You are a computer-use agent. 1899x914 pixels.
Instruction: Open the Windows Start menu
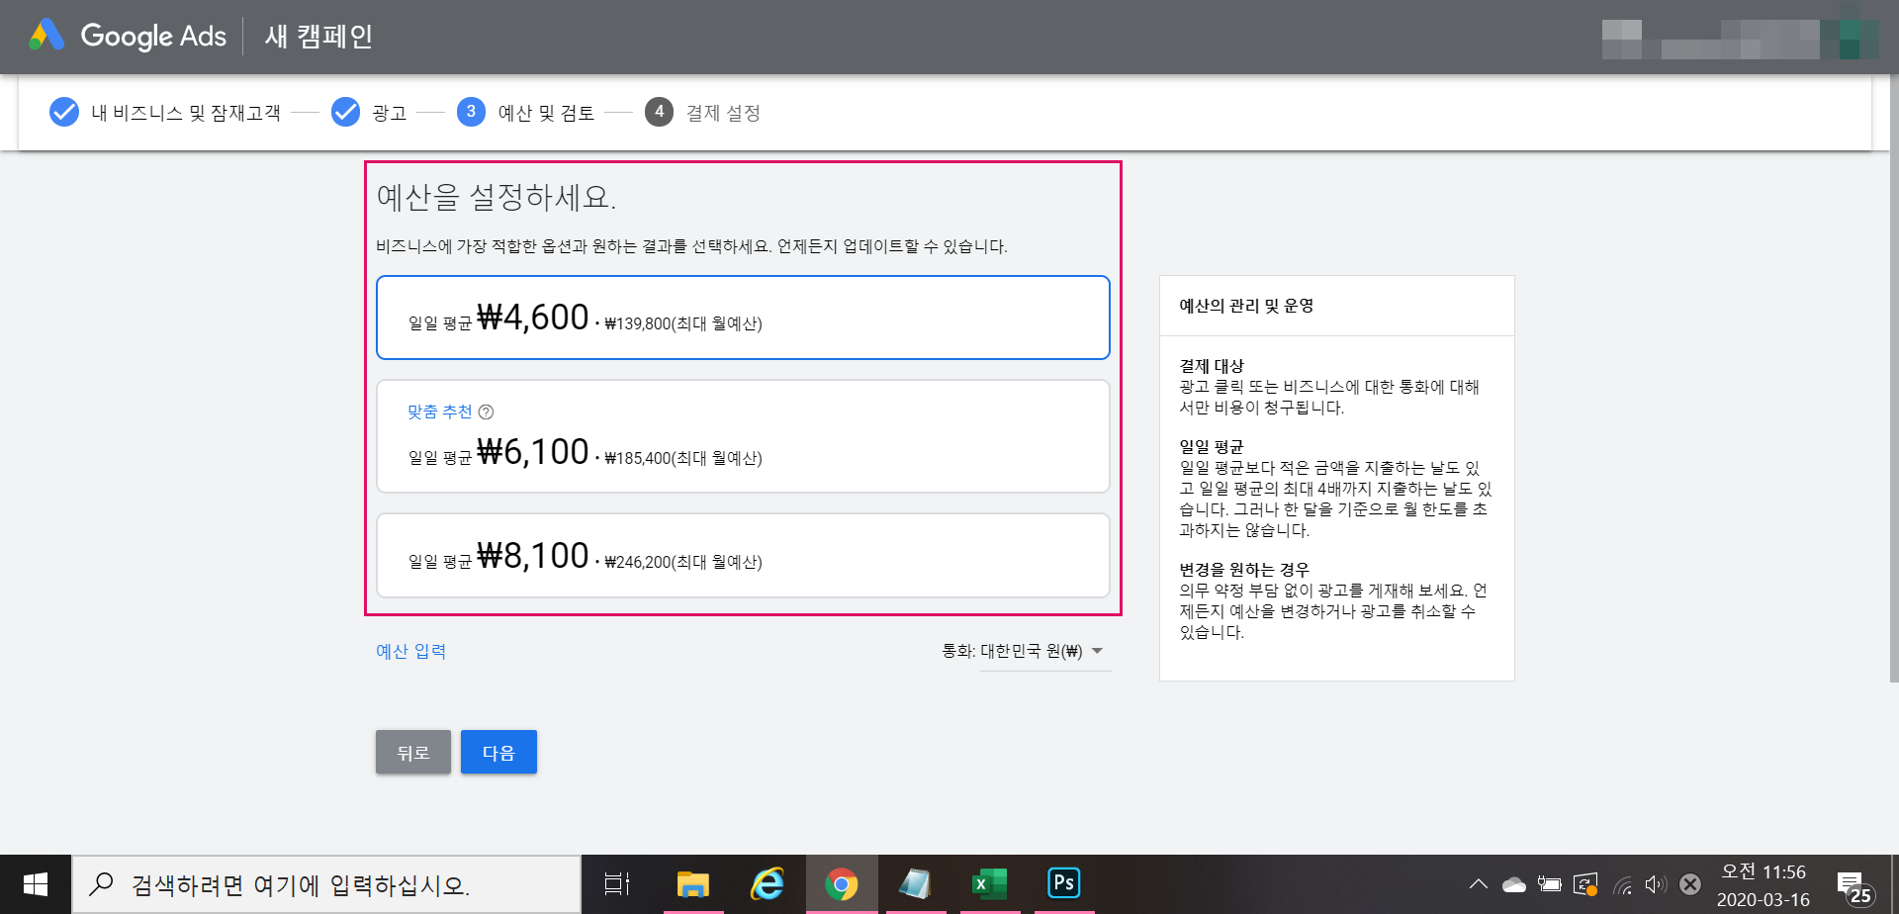(36, 884)
